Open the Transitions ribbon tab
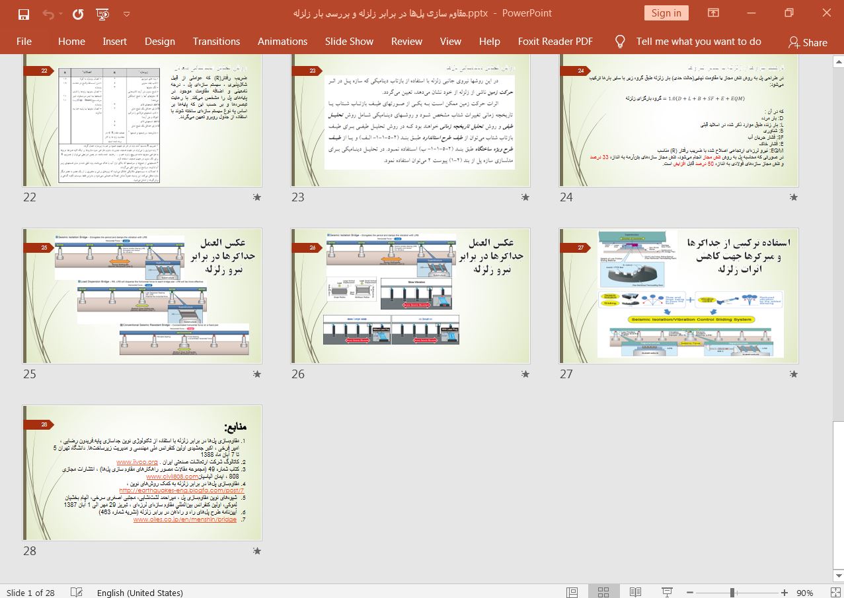Image resolution: width=844 pixels, height=598 pixels. pyautogui.click(x=216, y=41)
